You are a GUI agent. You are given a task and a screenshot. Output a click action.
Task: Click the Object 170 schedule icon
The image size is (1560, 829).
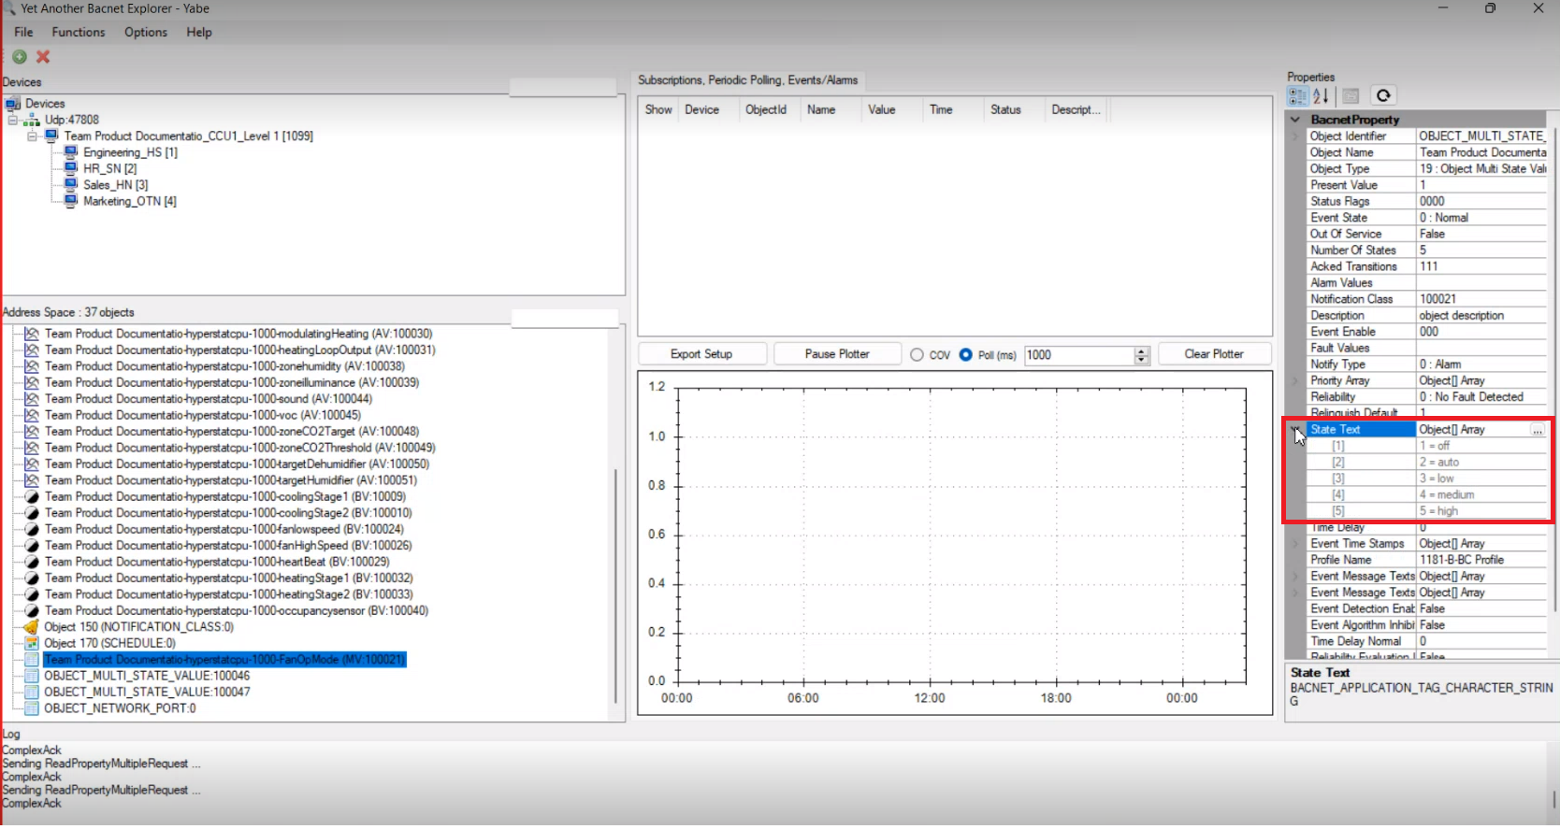tap(32, 644)
